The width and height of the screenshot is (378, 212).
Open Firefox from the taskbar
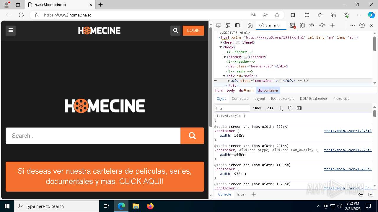pyautogui.click(x=150, y=206)
